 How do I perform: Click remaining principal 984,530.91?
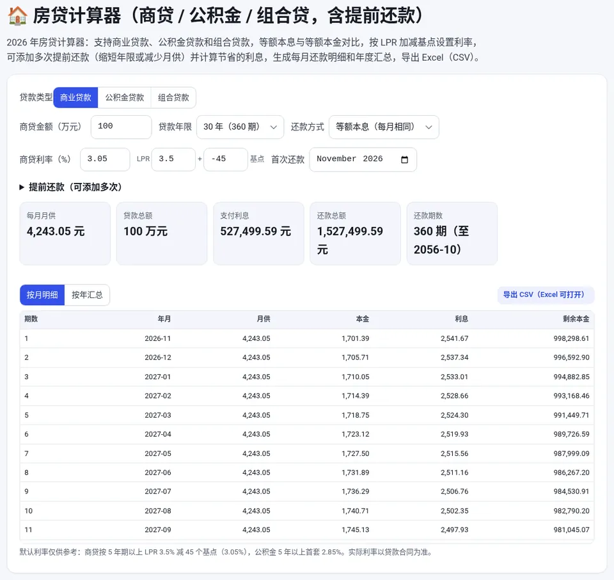571,492
